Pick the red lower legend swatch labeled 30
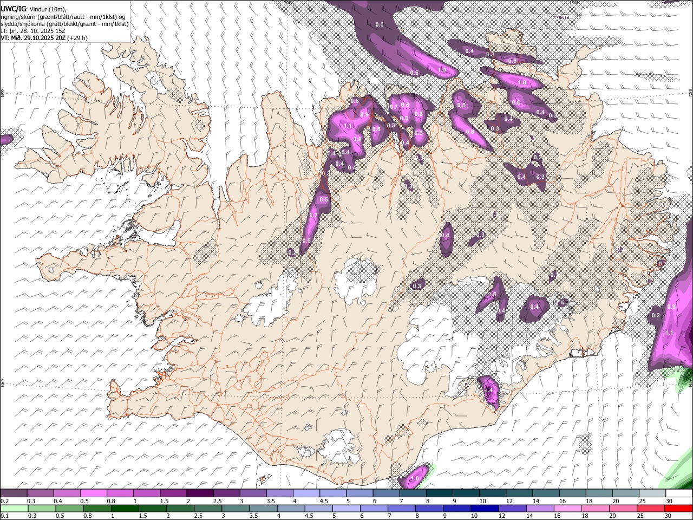693x520 pixels. point(679,509)
